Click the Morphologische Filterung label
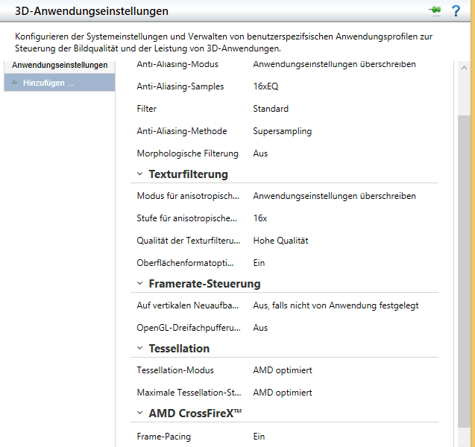This screenshot has width=475, height=447. click(187, 153)
